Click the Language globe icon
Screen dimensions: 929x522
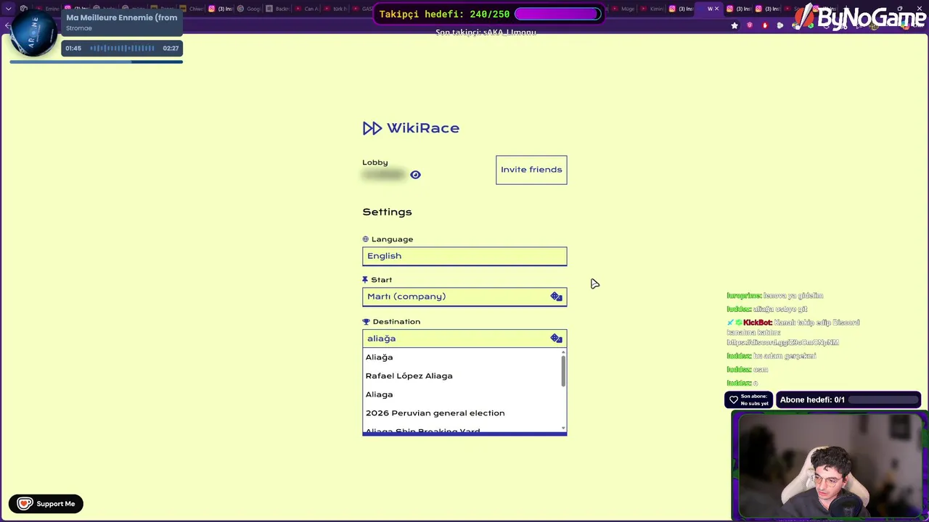(x=366, y=239)
